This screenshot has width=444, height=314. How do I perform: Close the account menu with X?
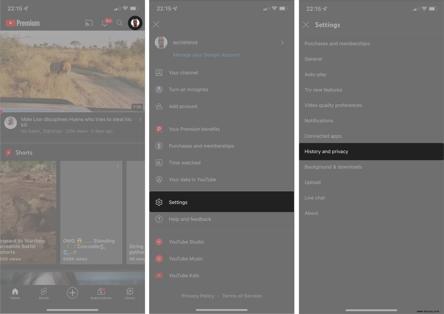[156, 24]
